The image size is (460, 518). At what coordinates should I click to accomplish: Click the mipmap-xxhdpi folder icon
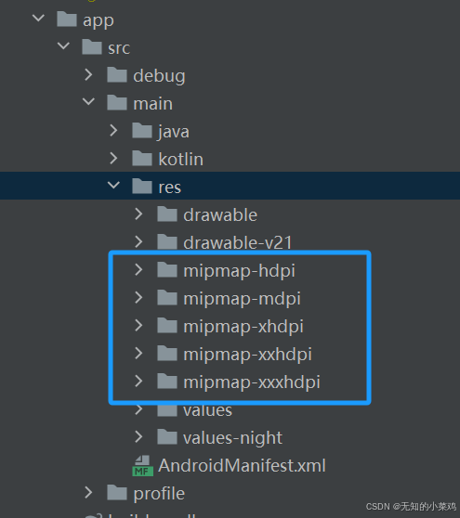click(x=167, y=353)
